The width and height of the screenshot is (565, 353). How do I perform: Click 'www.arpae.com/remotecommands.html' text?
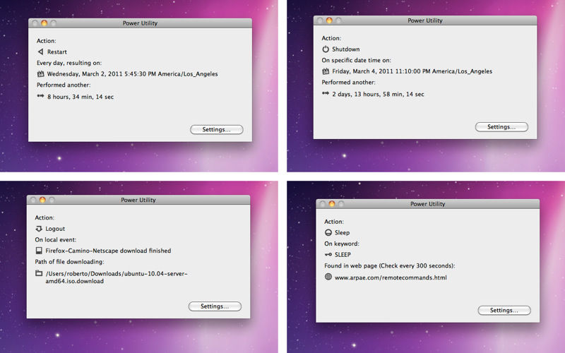coord(391,277)
